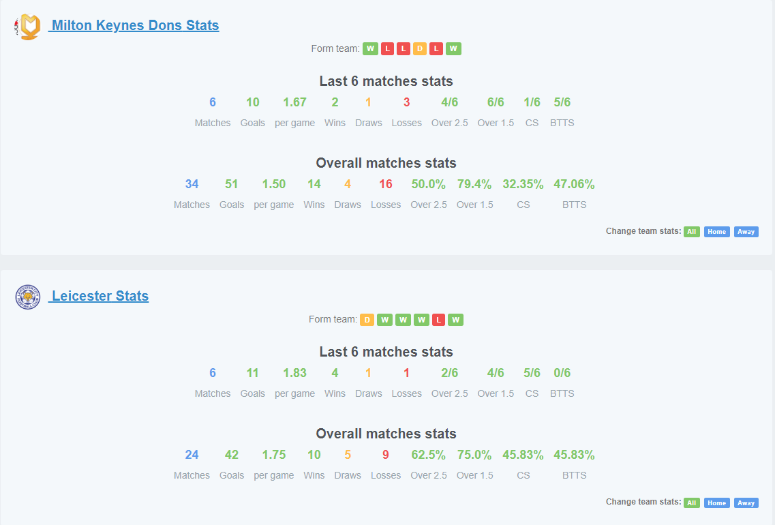The image size is (775, 525).
Task: Click the red L badge in Leicester form
Action: tap(438, 320)
